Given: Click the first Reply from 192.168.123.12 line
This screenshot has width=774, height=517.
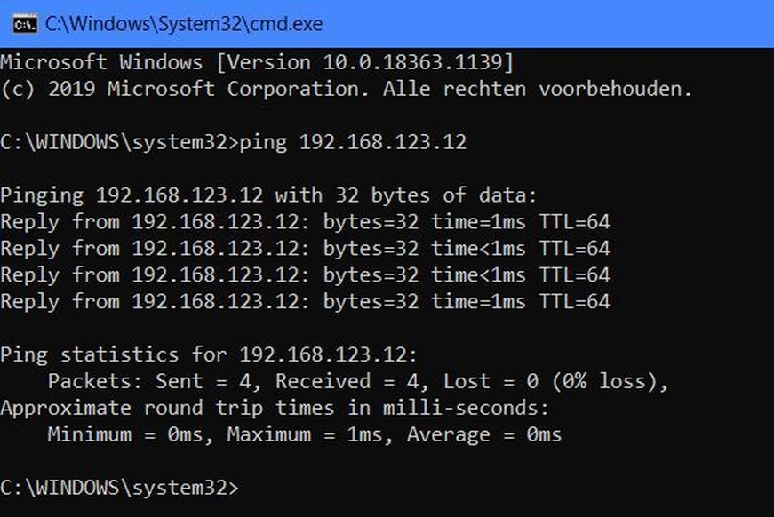Looking at the screenshot, I should tap(305, 222).
